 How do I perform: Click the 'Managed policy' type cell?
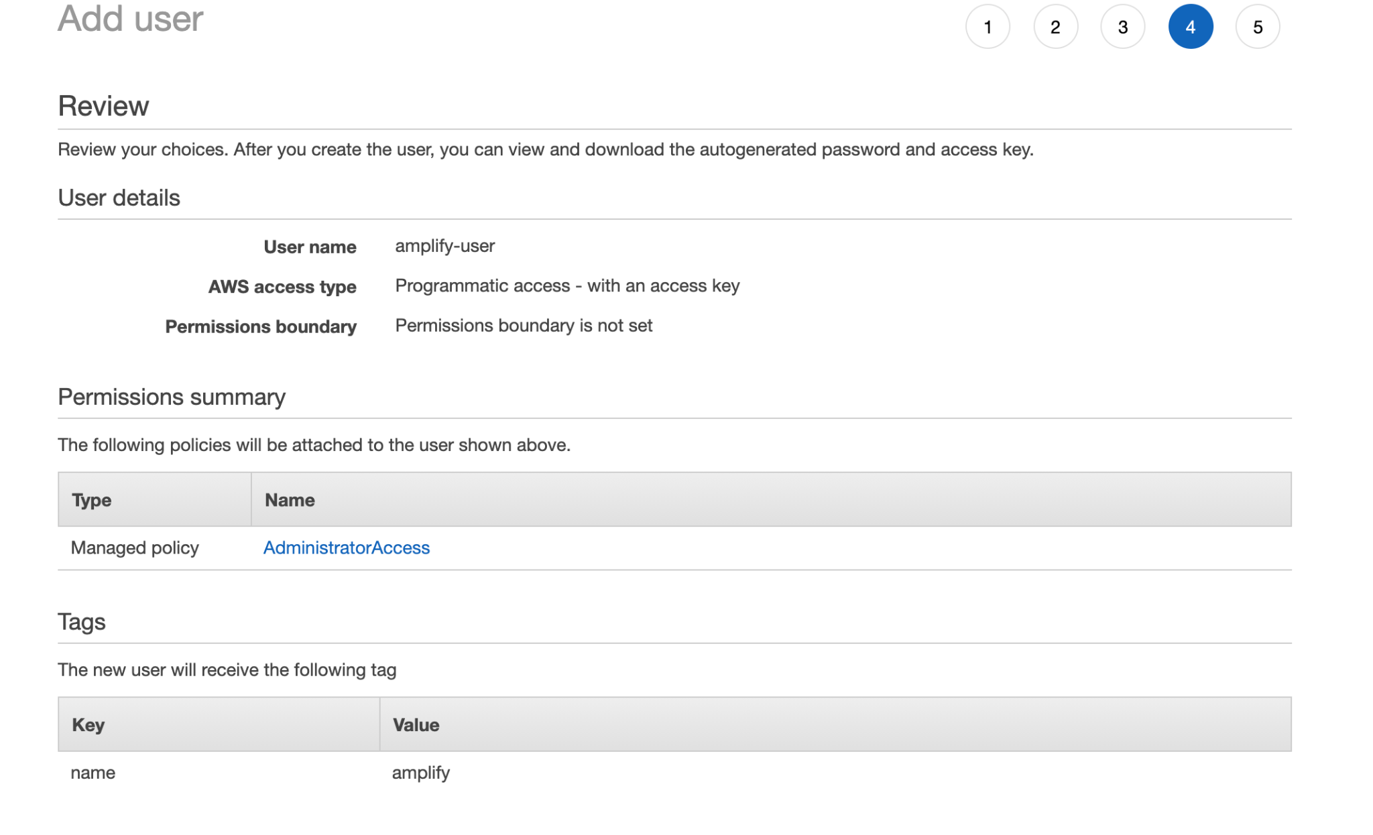click(x=135, y=548)
